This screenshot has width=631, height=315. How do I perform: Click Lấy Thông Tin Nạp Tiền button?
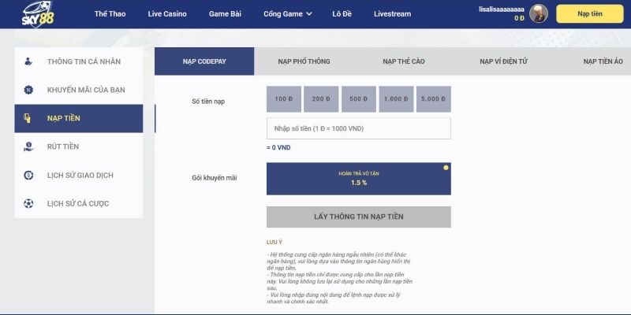click(x=359, y=217)
